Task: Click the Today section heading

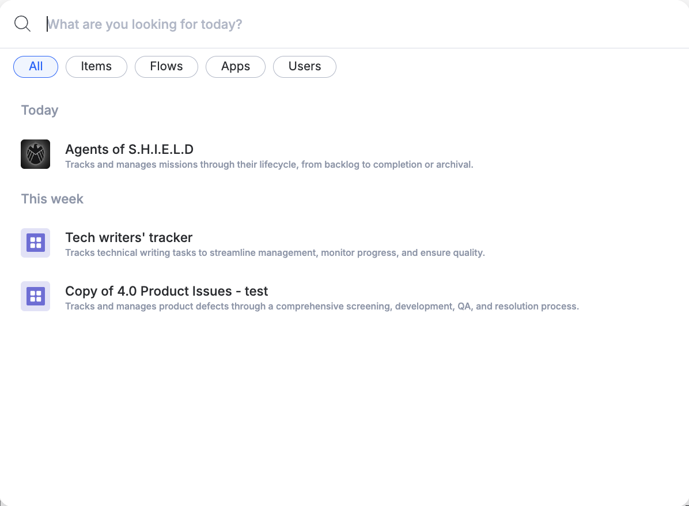Action: (x=39, y=109)
